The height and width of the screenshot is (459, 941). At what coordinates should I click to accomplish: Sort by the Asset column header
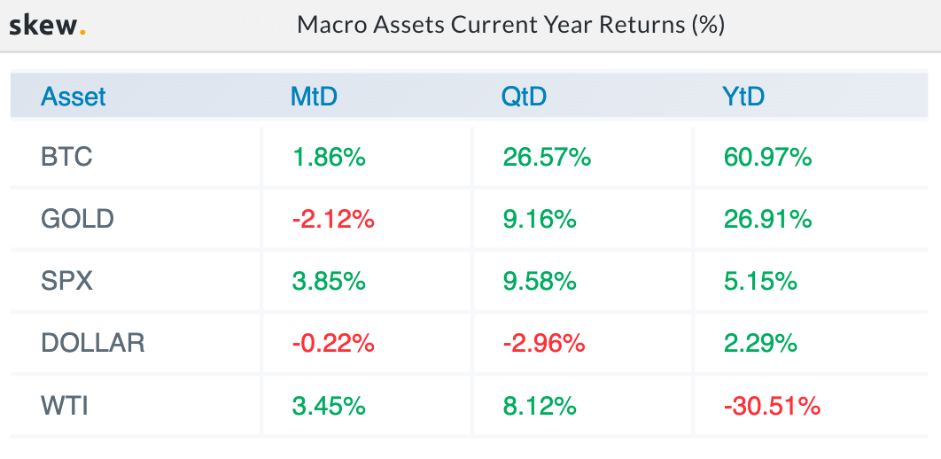[x=74, y=97]
